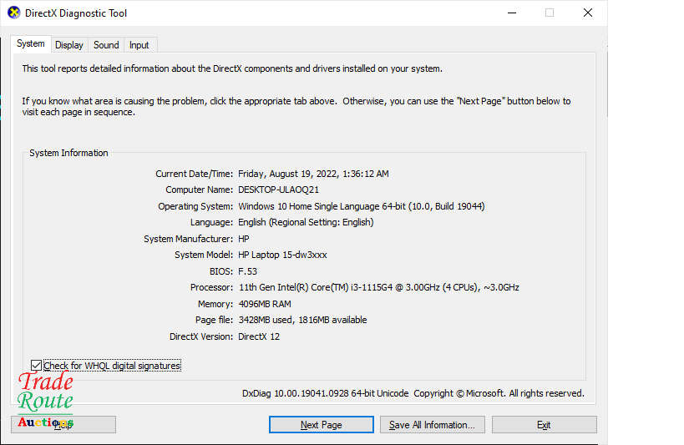Click the DirectX icon in the title bar

point(13,13)
